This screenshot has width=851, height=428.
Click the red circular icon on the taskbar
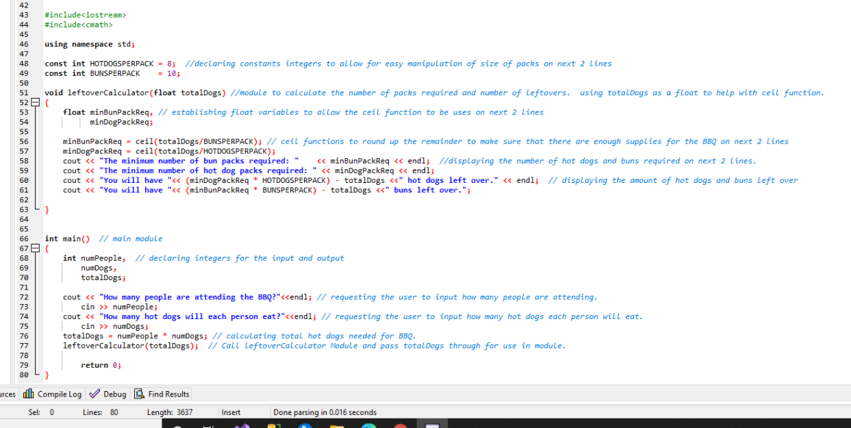(x=400, y=425)
